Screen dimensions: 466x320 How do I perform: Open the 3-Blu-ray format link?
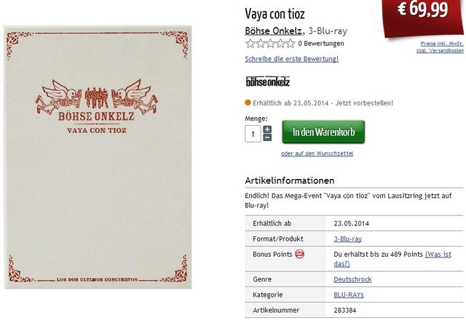point(348,239)
